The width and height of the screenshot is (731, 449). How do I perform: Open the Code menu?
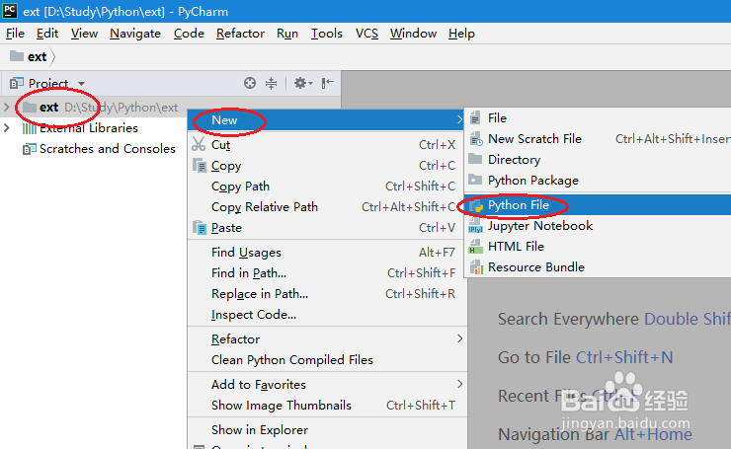[x=189, y=34]
